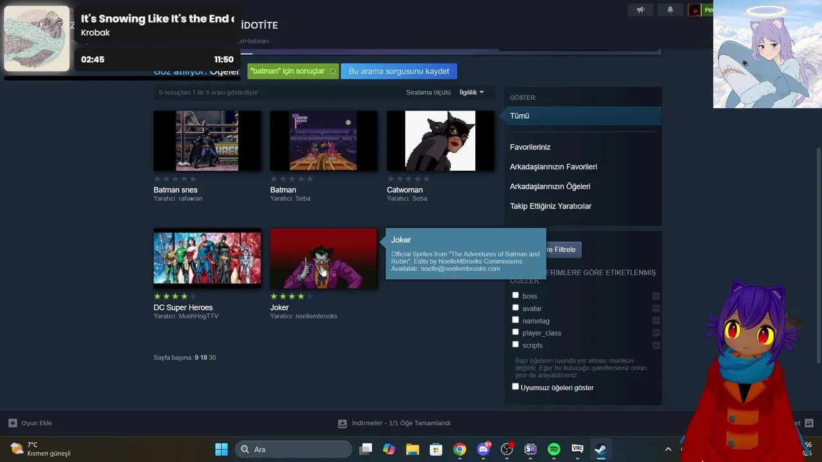Open the DC Super Heroes thumbnail
Image resolution: width=822 pixels, height=462 pixels.
pos(207,258)
